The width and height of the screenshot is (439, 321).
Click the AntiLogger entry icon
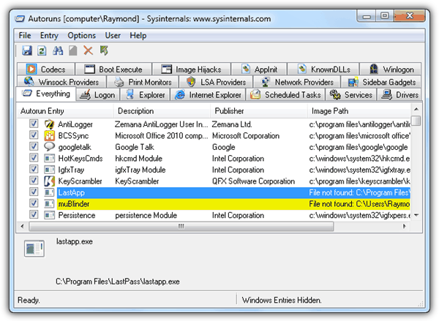point(50,124)
